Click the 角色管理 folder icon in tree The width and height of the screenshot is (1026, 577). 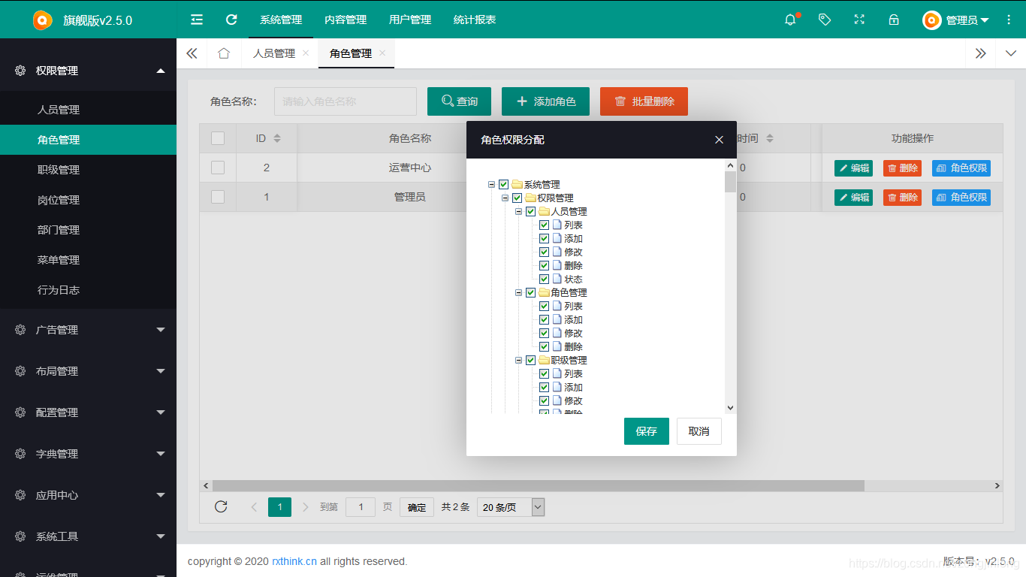click(x=544, y=293)
